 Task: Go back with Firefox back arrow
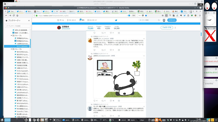point(6,16)
